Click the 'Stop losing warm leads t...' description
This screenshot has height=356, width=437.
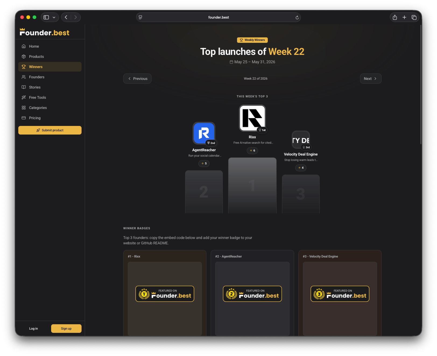pos(301,160)
